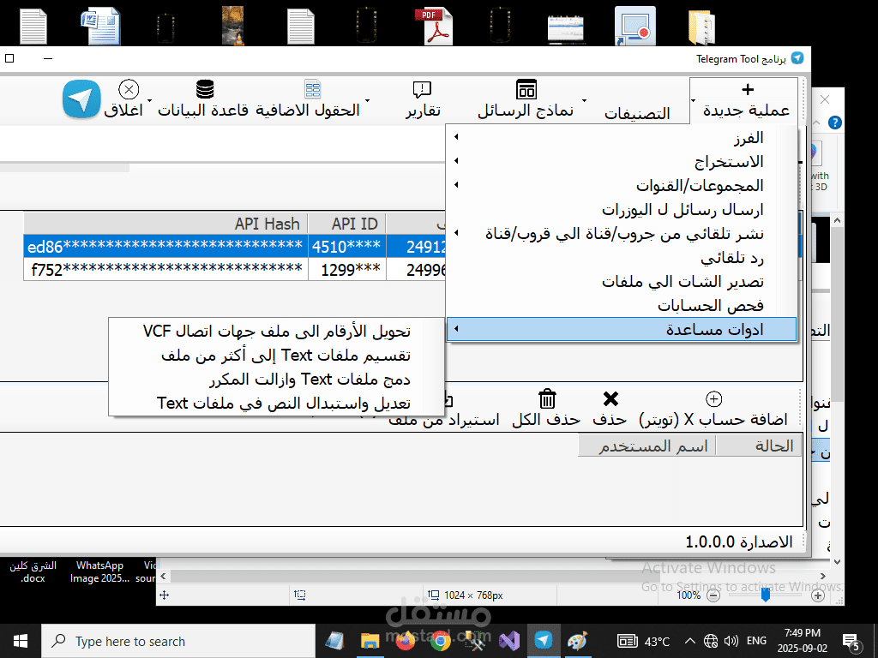Click the API ID cell 1299***

[347, 270]
